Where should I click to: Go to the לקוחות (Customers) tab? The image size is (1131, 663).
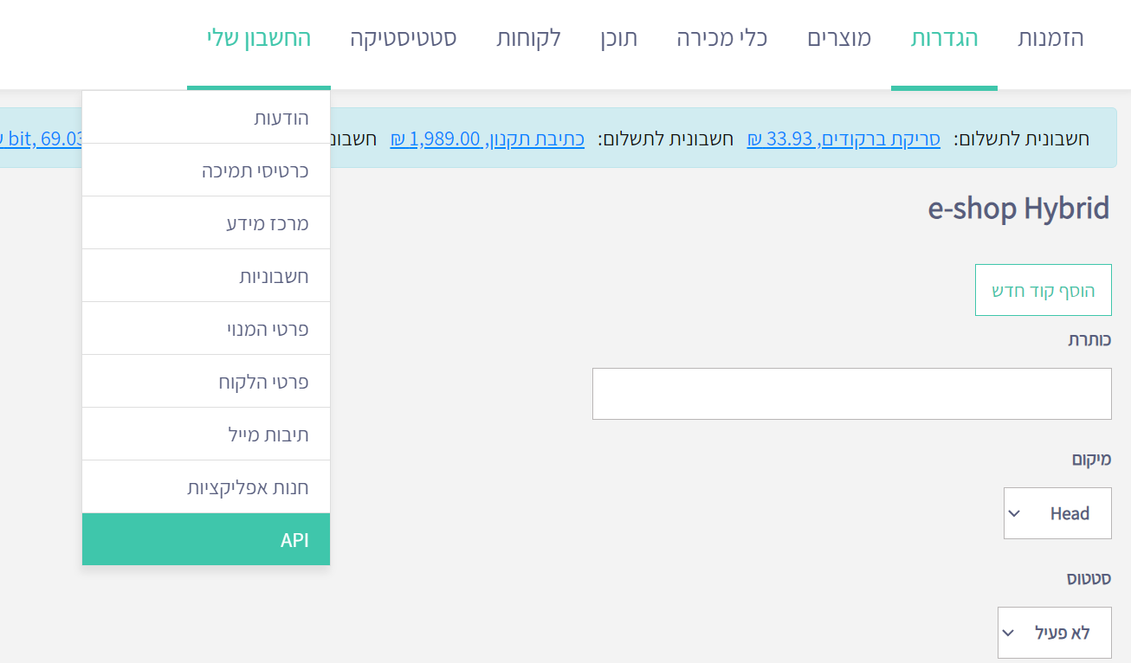click(x=528, y=38)
